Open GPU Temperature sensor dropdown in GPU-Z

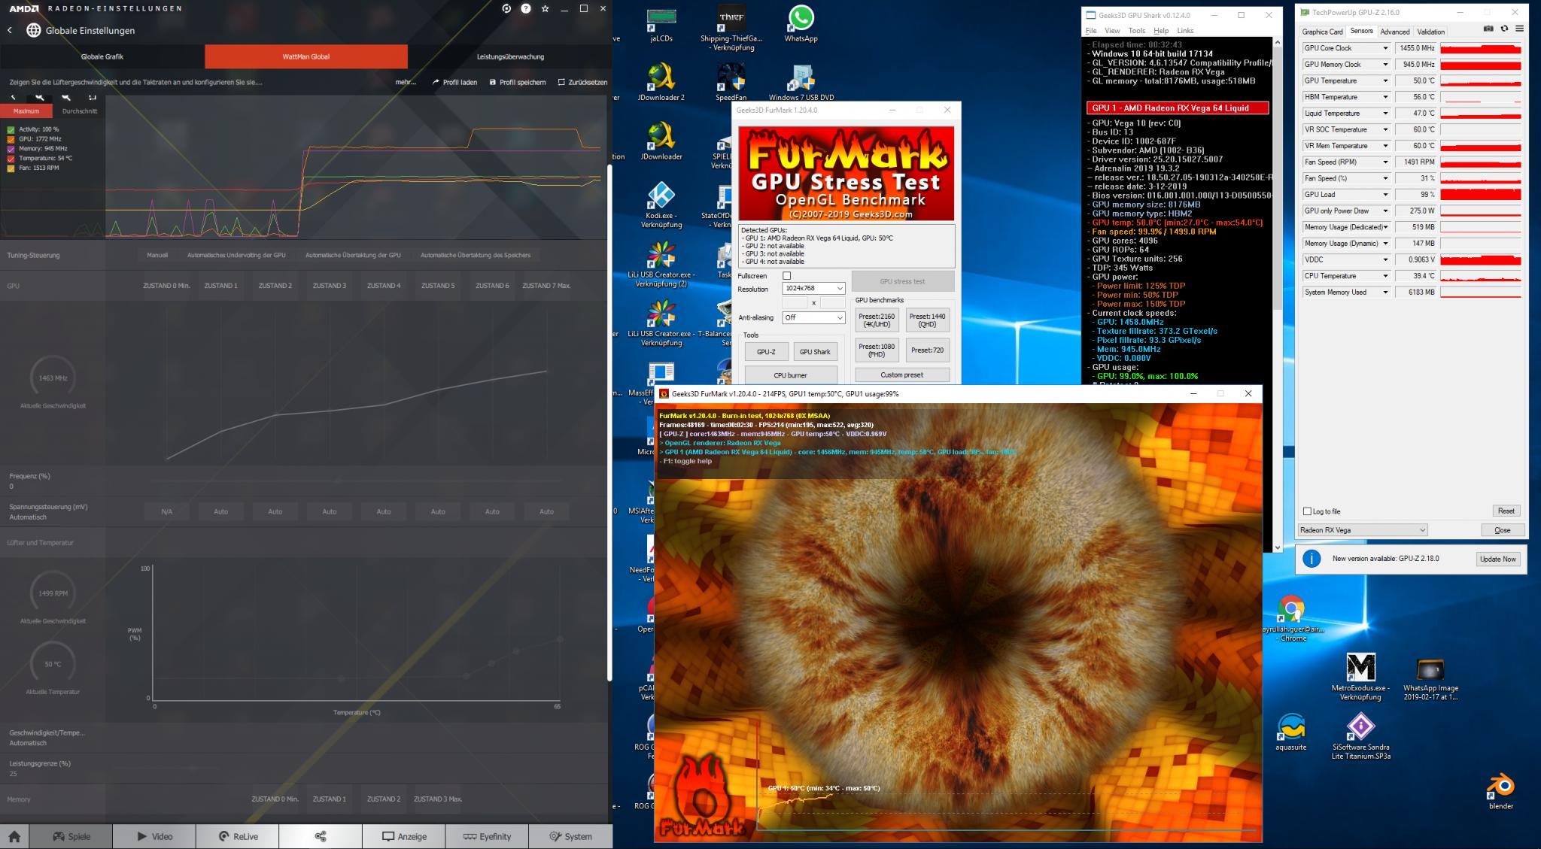point(1384,80)
